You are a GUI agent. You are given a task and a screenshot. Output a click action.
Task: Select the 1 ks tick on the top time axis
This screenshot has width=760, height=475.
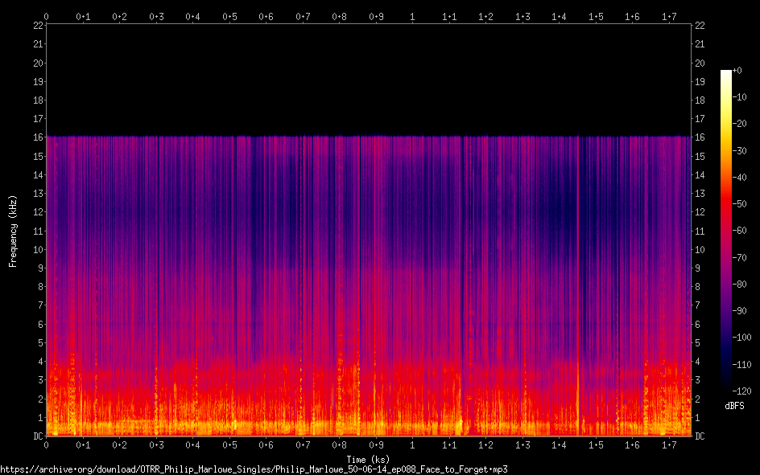pyautogui.click(x=412, y=16)
